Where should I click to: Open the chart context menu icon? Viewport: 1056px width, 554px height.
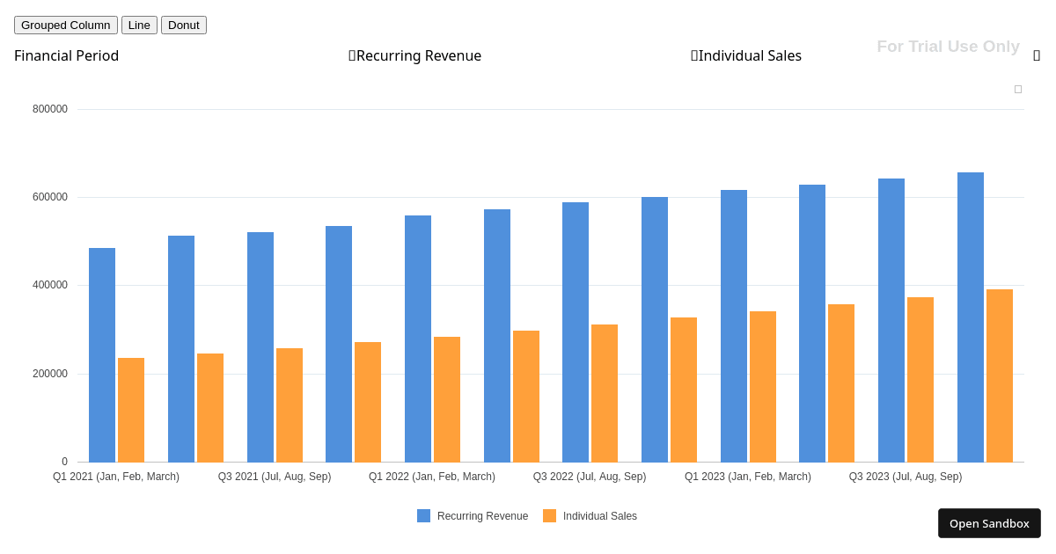pos(1018,89)
